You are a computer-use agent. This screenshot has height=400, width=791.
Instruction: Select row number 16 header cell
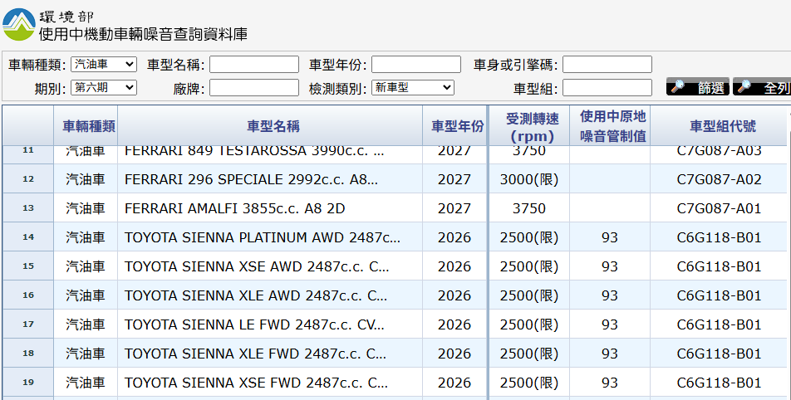28,295
